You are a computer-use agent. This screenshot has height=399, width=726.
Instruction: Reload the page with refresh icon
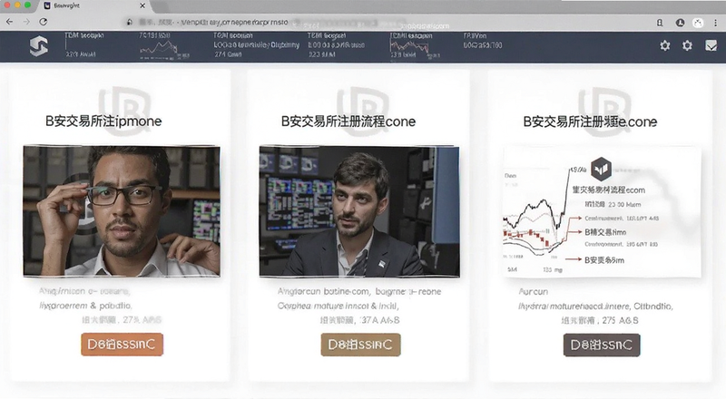pos(43,22)
